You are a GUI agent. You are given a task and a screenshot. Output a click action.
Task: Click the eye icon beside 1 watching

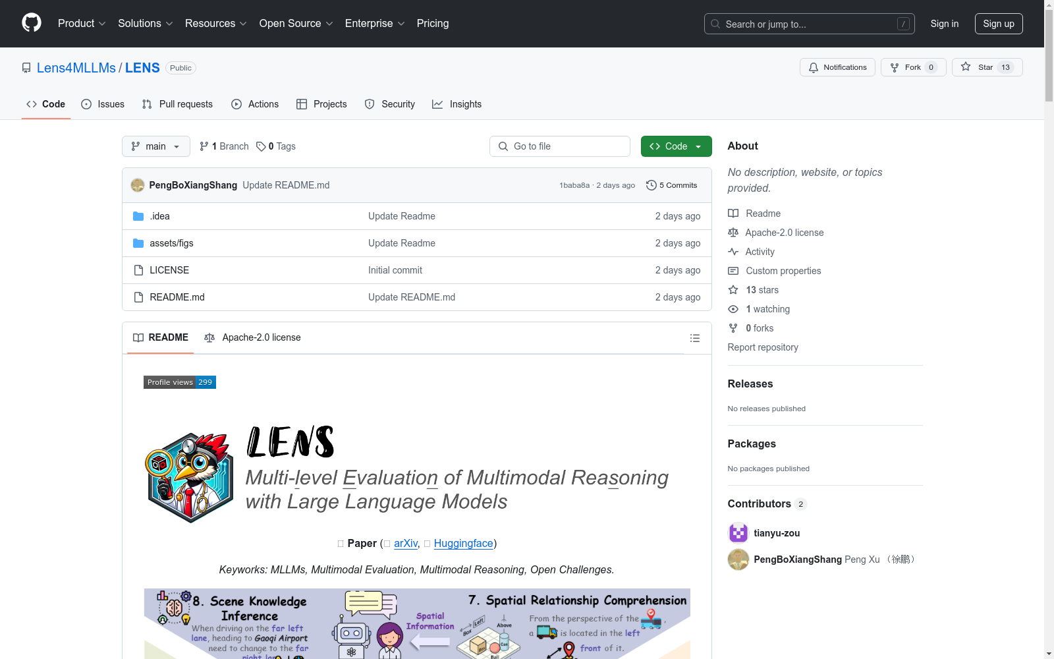pyautogui.click(x=733, y=309)
